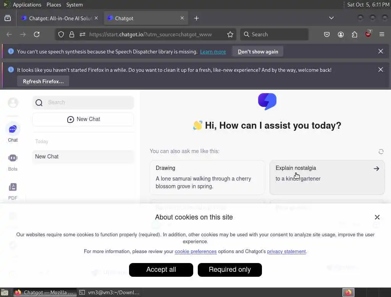
Task: Open cookie preferences link
Action: (x=195, y=251)
